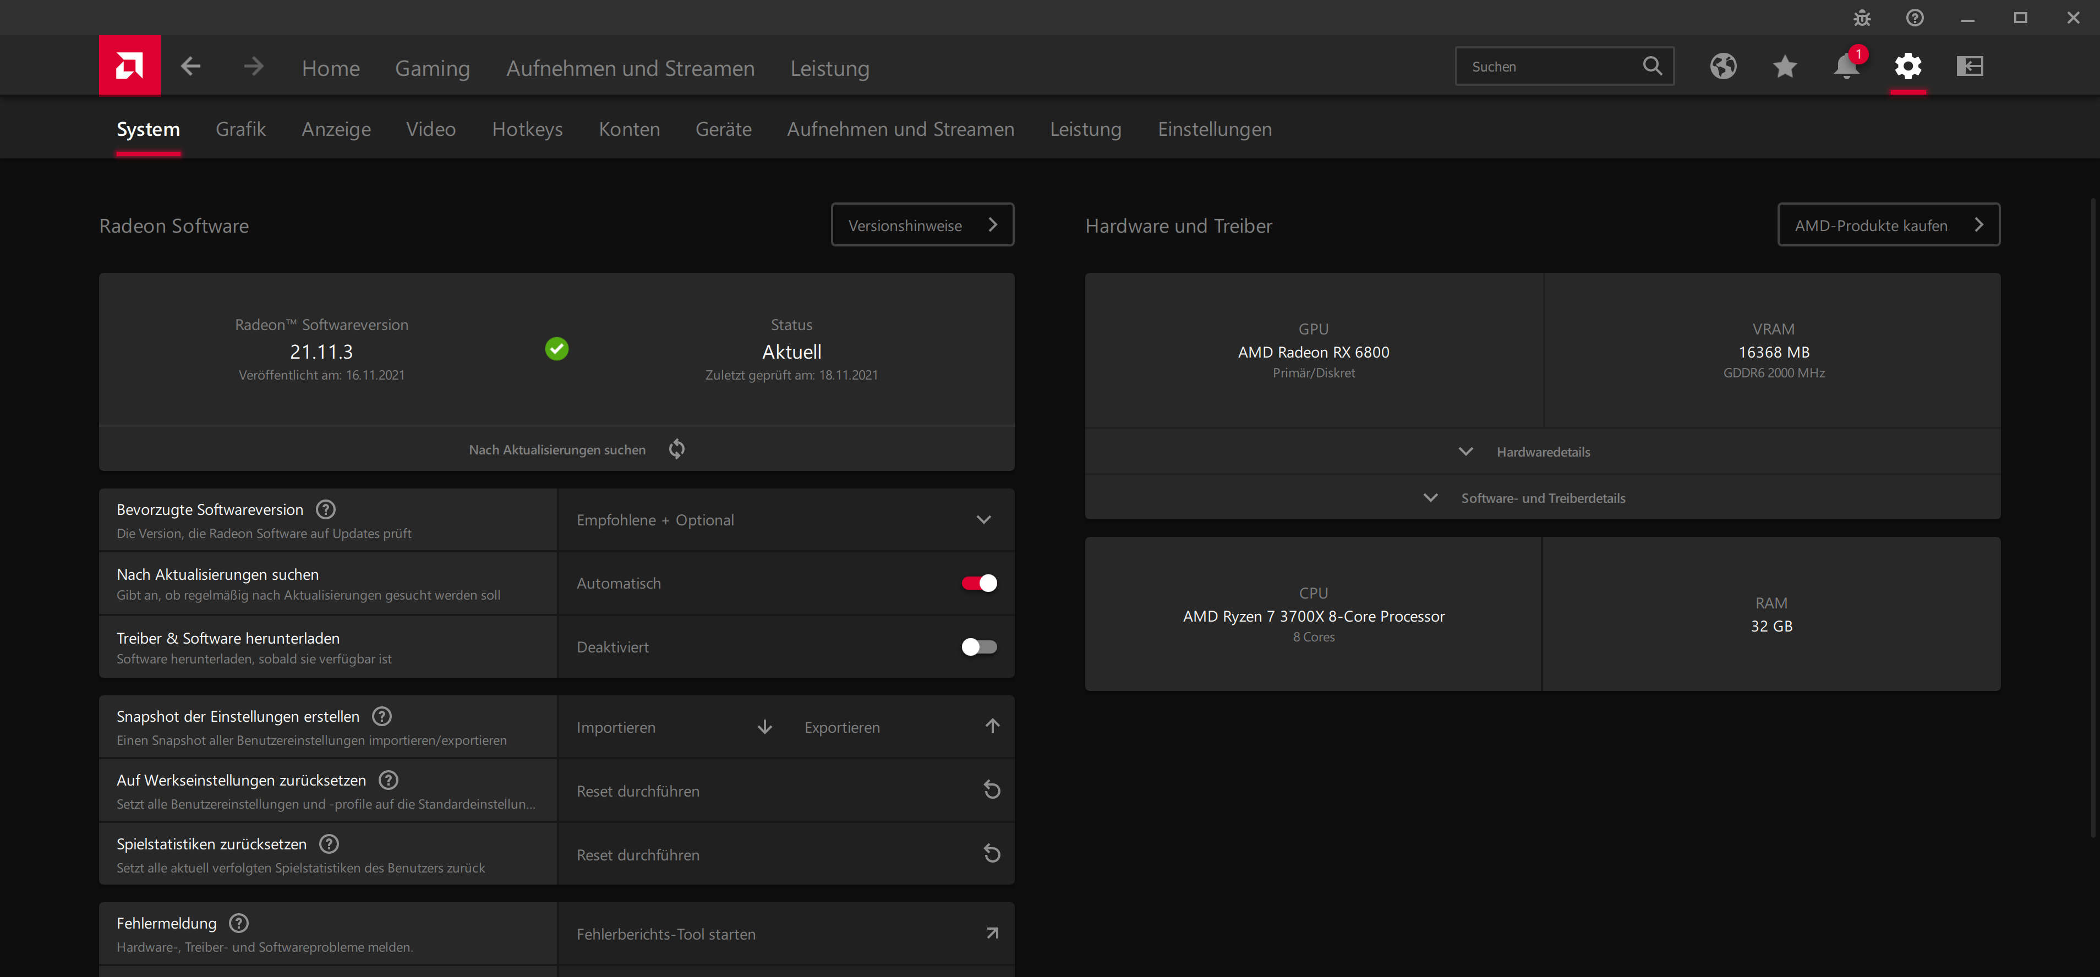Viewport: 2100px width, 977px height.
Task: Click into the Suchen search field
Action: click(1549, 67)
